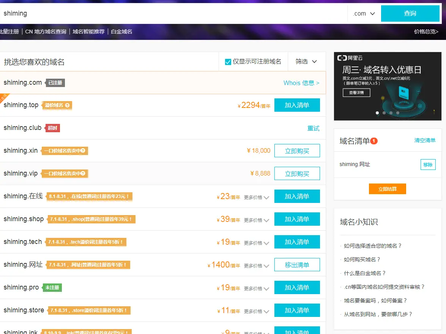Add shiming.store to the list

(x=297, y=310)
